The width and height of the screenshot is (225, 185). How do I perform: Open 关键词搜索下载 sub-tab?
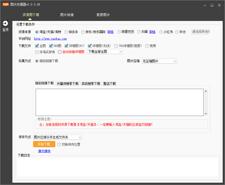tap(67, 84)
